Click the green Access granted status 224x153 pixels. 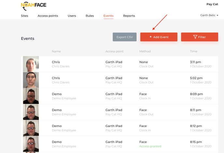pos(150,147)
